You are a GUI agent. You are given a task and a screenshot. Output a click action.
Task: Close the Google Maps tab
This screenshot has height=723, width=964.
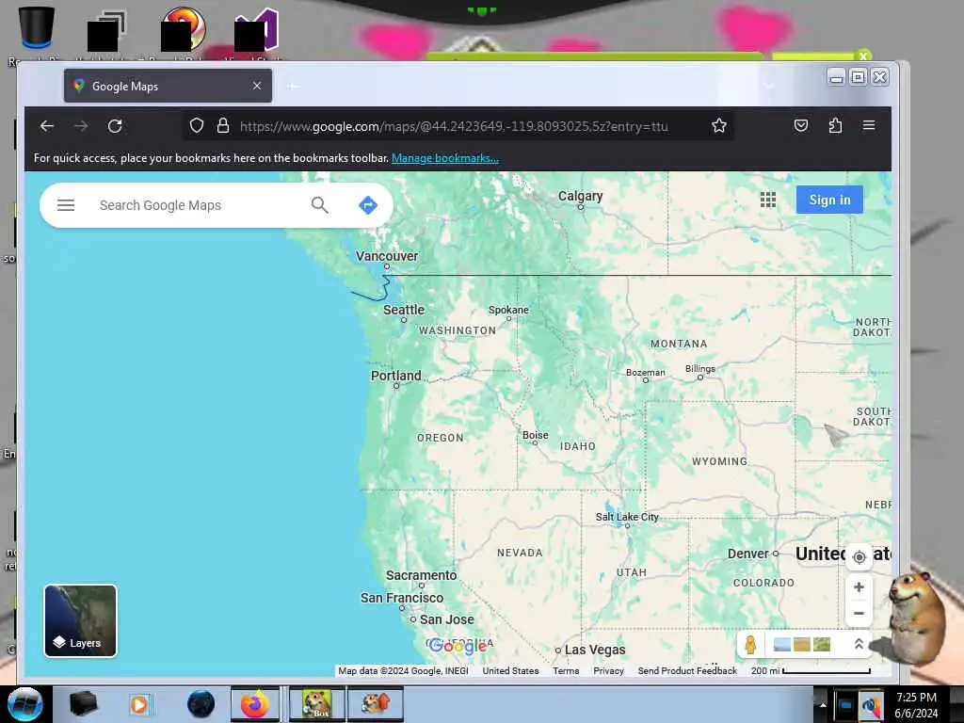[257, 86]
